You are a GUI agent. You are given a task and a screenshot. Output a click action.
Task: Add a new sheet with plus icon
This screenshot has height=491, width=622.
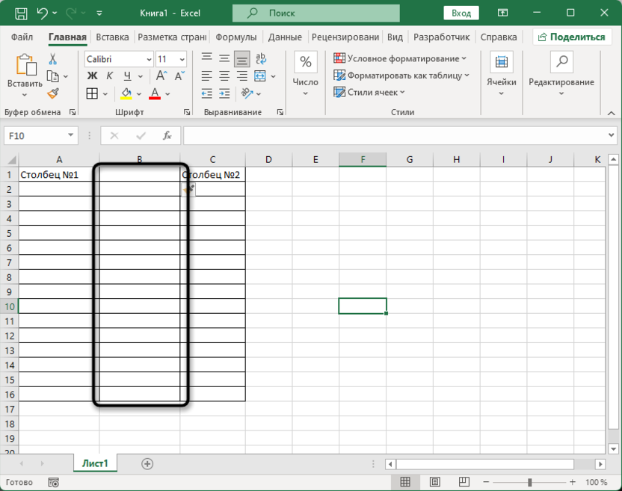click(147, 464)
